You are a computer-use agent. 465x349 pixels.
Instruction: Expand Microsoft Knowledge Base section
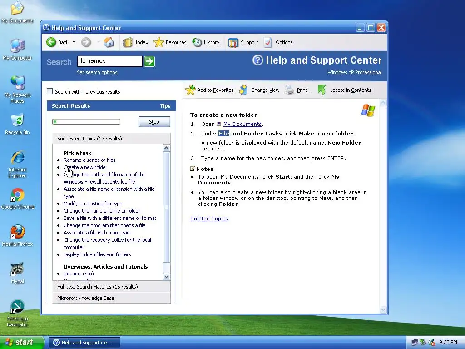[x=111, y=298]
